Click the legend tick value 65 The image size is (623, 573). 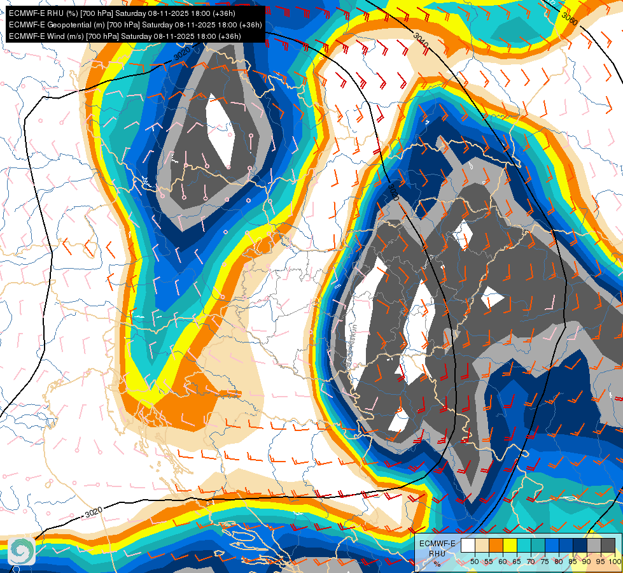click(x=517, y=562)
